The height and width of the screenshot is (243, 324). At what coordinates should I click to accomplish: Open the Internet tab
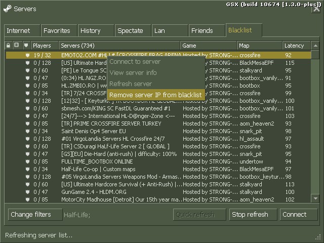pyautogui.click(x=22, y=30)
